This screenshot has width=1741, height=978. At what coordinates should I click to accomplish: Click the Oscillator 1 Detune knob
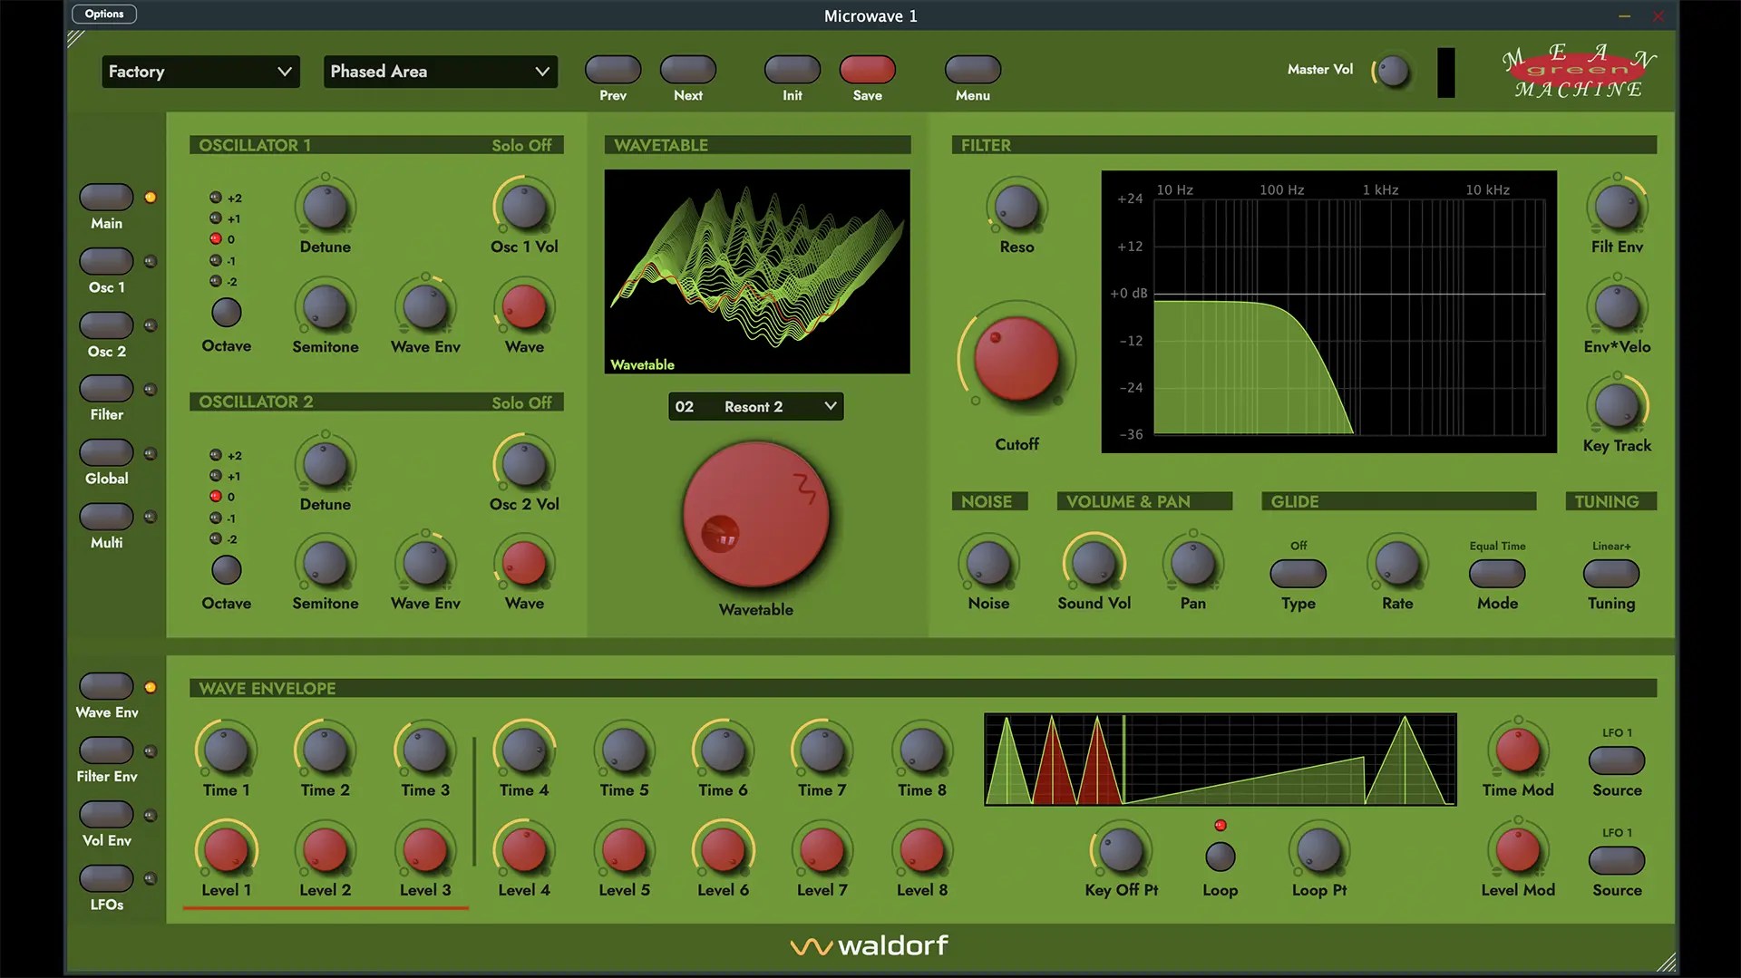tap(325, 208)
